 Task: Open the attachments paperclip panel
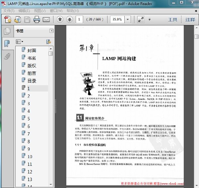pos(7,56)
